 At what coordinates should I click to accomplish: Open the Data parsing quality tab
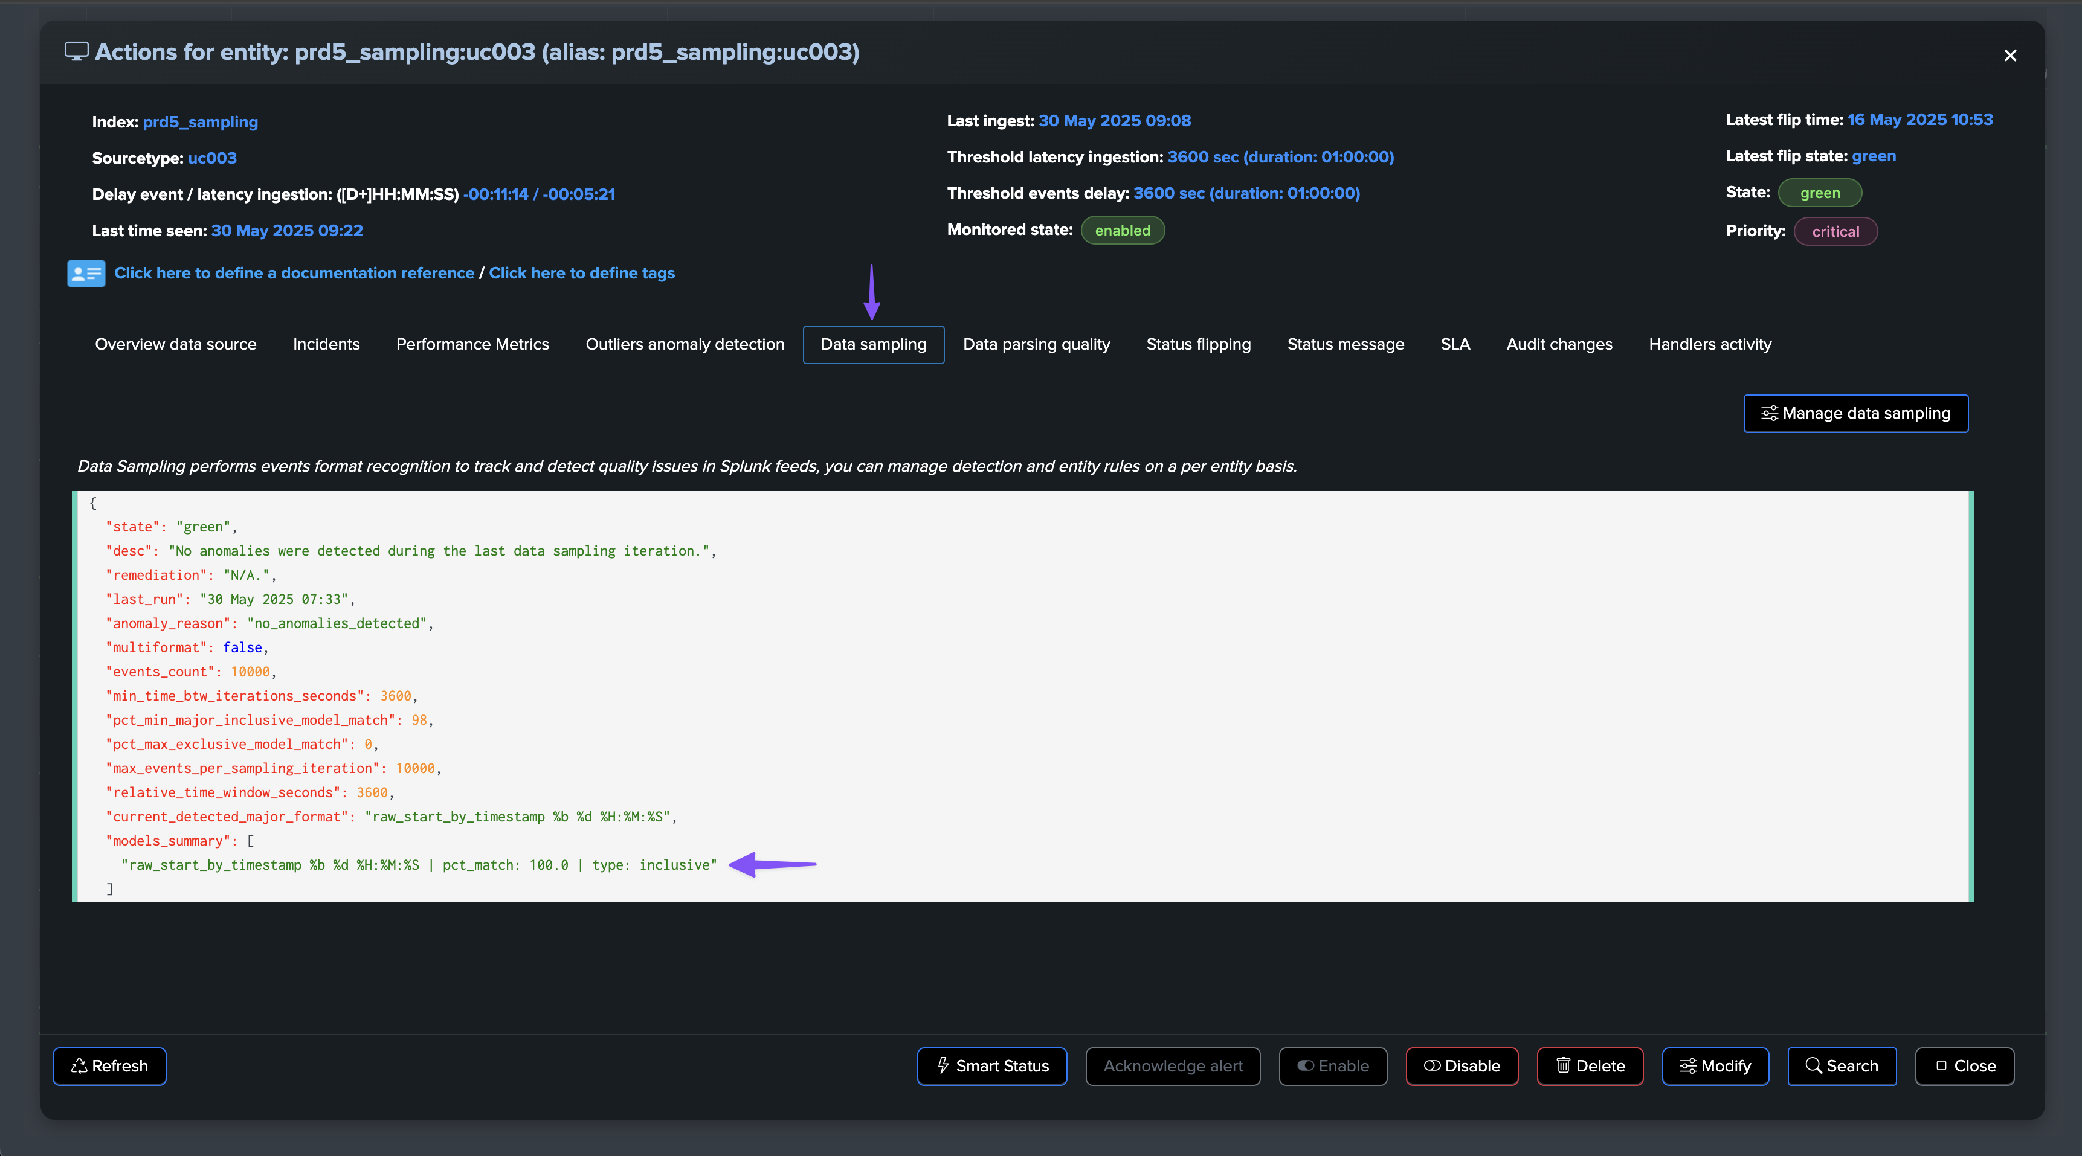click(1036, 344)
